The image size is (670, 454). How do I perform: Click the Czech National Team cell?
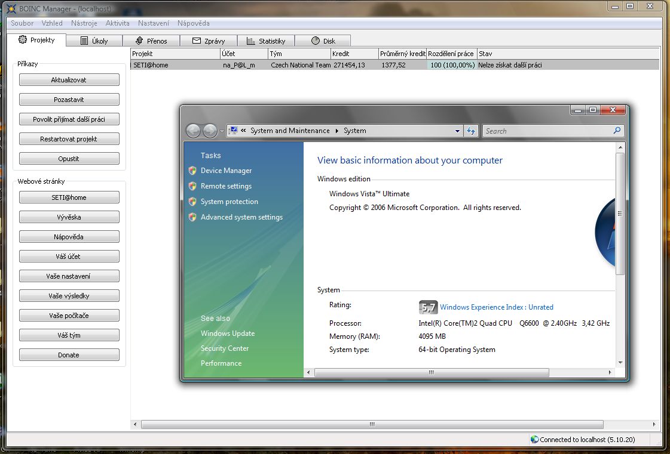(x=301, y=65)
